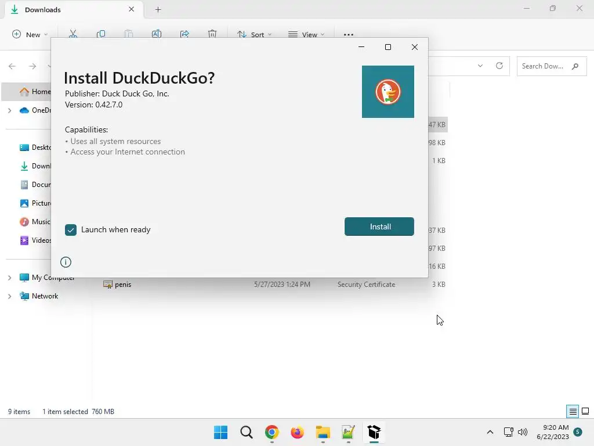
Task: Click Cut scissors icon in File Explorer toolbar
Action: [73, 34]
